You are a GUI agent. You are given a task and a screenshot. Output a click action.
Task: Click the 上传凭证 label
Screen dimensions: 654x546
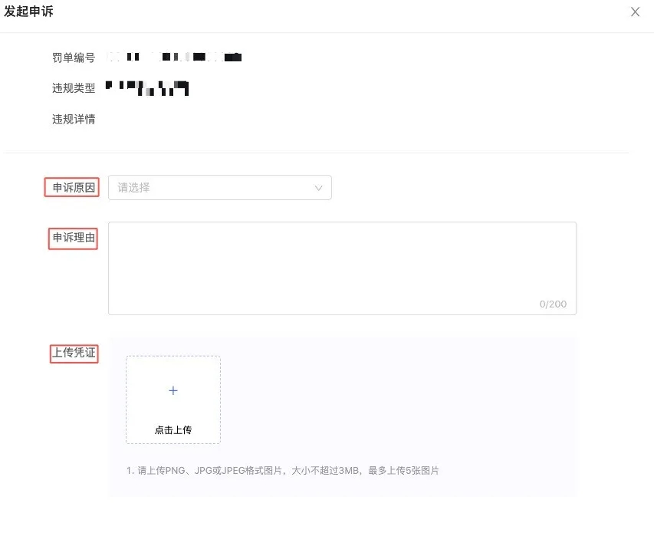(74, 353)
